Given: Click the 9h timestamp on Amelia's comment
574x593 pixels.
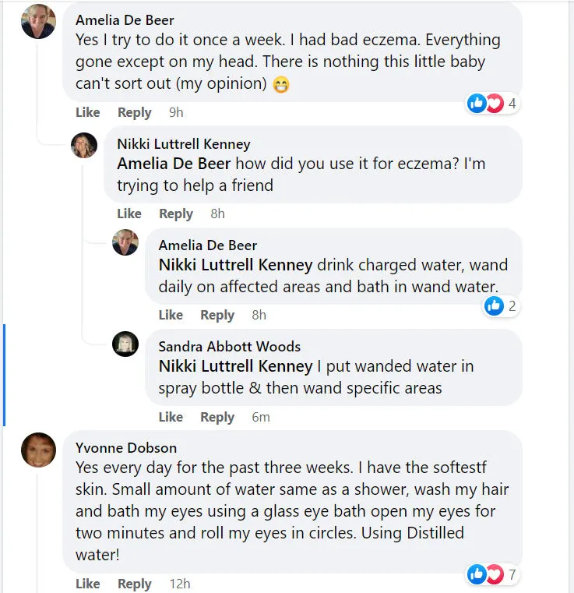Looking at the screenshot, I should [x=176, y=112].
